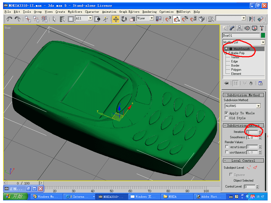Open the Modifiers menu
The height and width of the screenshot is (203, 271).
[75, 12]
